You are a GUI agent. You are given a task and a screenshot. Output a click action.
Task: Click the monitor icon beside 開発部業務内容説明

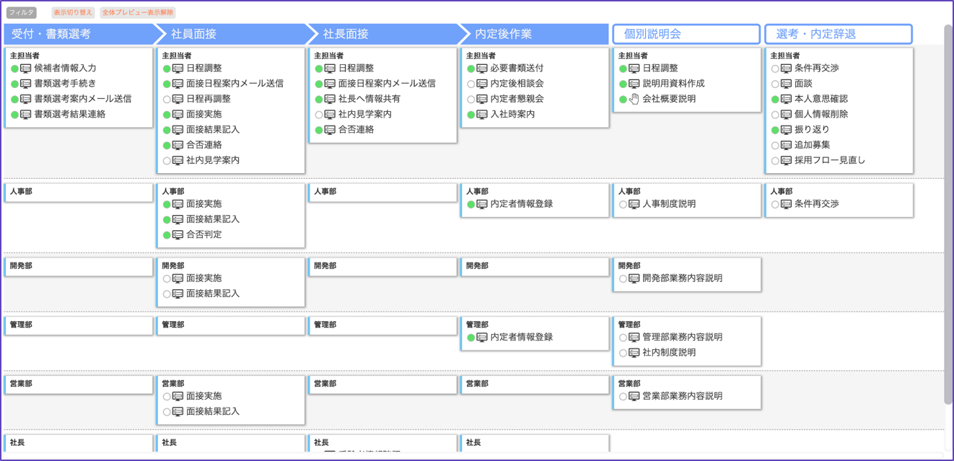634,278
